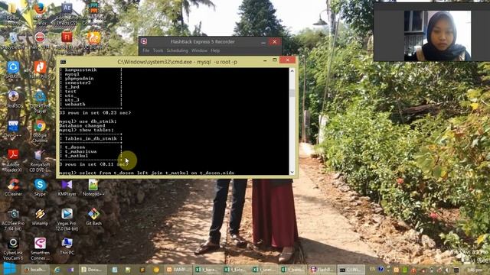Open the UltraISO desktop icon
Viewport: 490px width, 275px height.
click(13, 99)
